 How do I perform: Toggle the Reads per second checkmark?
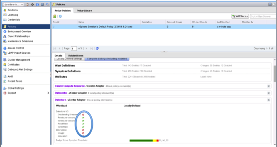[83, 118]
